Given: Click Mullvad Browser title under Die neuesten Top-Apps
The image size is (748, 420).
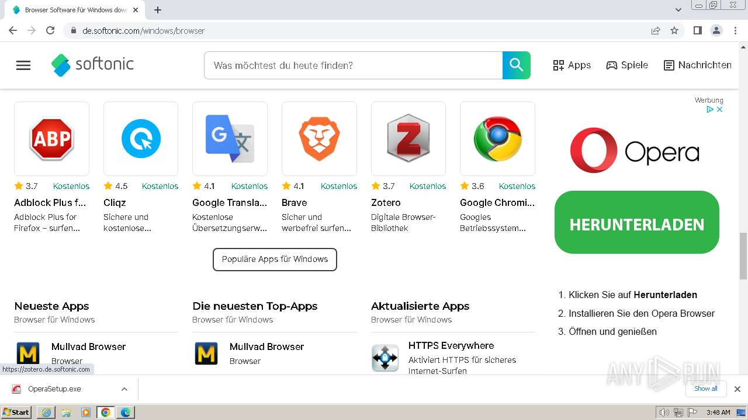Looking at the screenshot, I should [266, 346].
